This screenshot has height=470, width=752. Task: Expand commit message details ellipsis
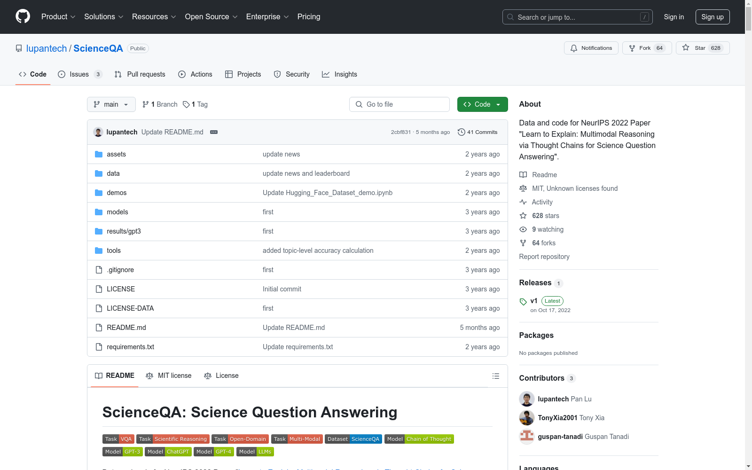pos(214,132)
